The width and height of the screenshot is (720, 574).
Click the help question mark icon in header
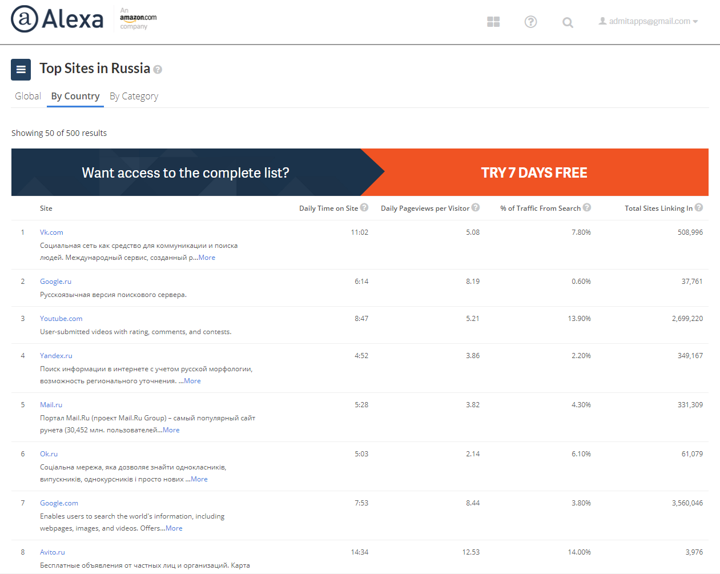click(x=530, y=22)
